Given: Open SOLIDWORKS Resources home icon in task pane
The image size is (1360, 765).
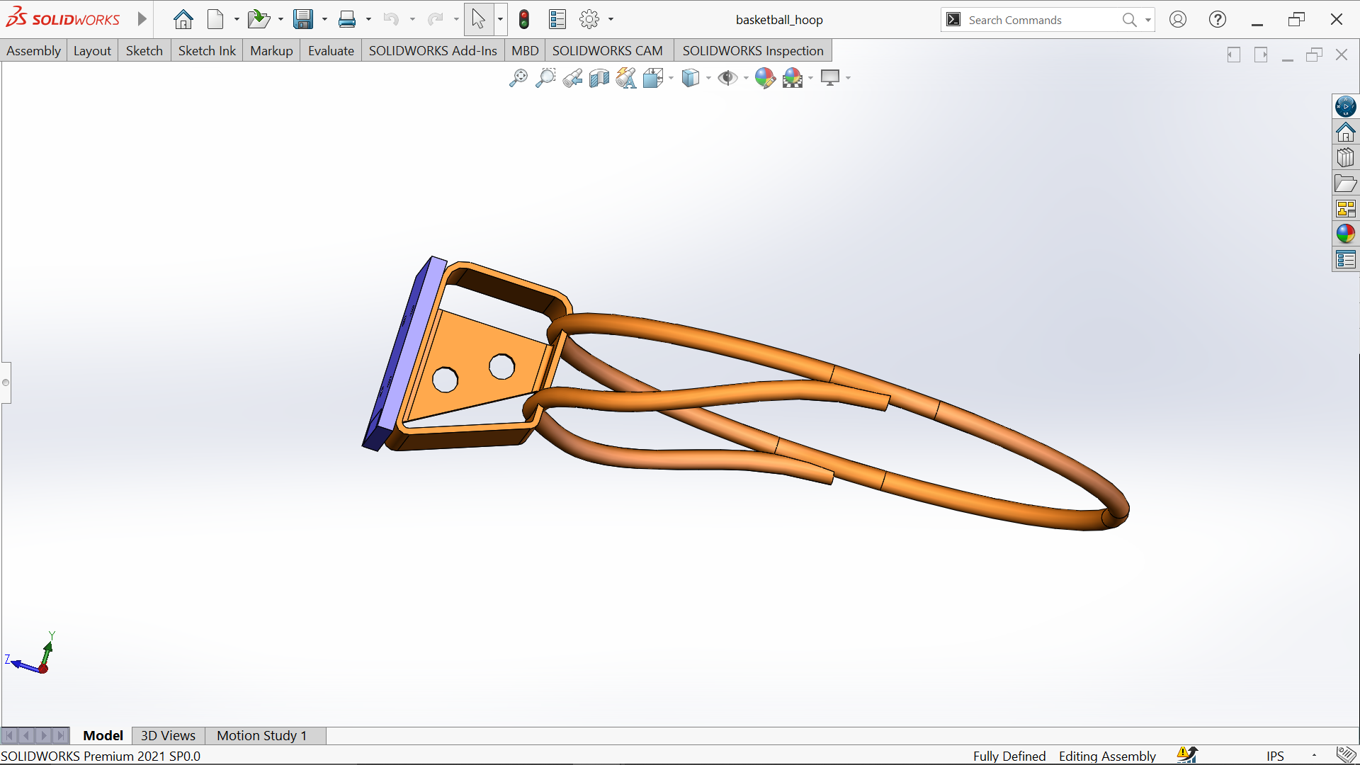Looking at the screenshot, I should 1345,132.
